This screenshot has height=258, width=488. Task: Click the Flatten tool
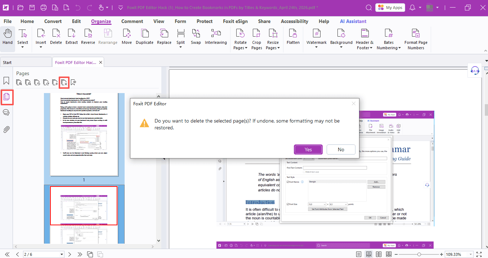pyautogui.click(x=293, y=37)
